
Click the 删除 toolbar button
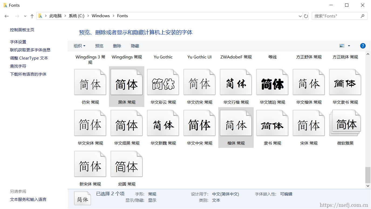[x=117, y=46]
